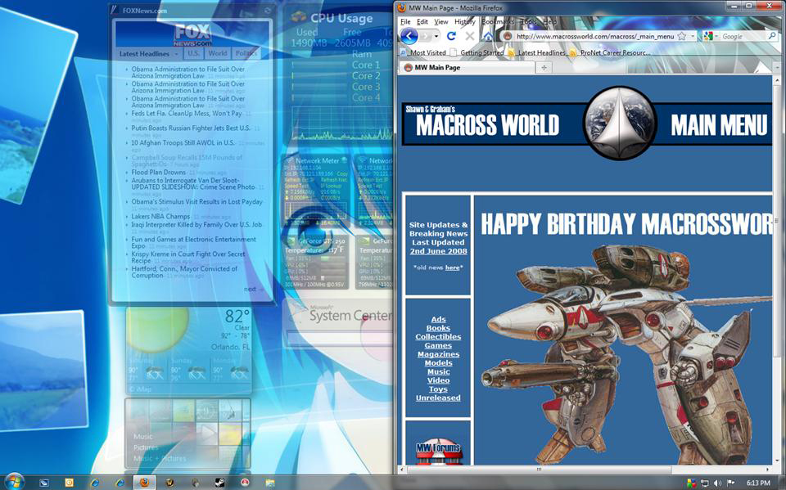The height and width of the screenshot is (490, 786).
Task: Open the ProNet Career Resourc... bookmark
Action: 609,52
